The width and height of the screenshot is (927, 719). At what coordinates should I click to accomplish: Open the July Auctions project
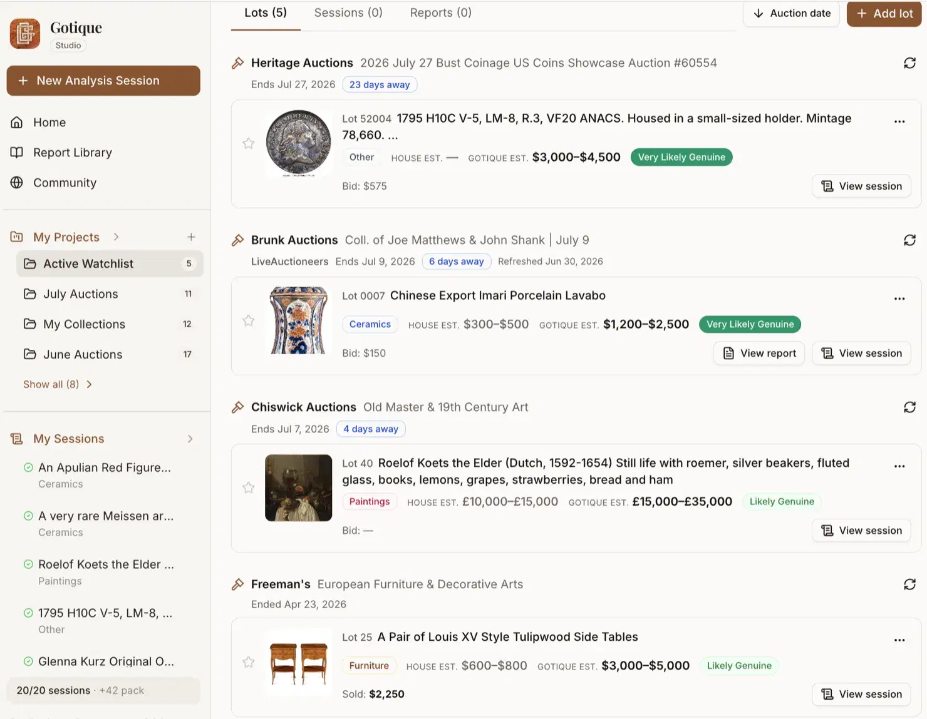tap(110, 294)
